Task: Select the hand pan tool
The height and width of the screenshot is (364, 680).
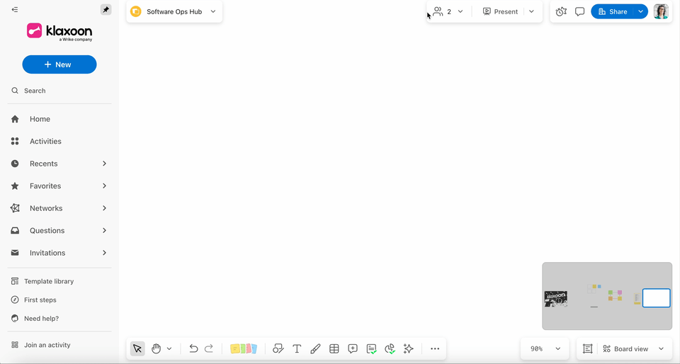Action: click(x=156, y=349)
